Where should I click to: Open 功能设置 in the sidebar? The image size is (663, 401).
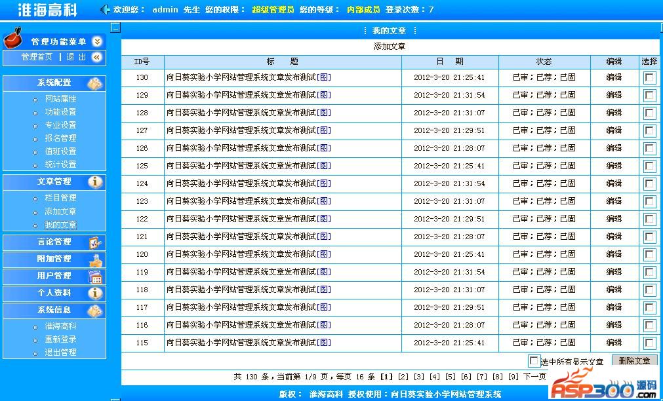[60, 112]
